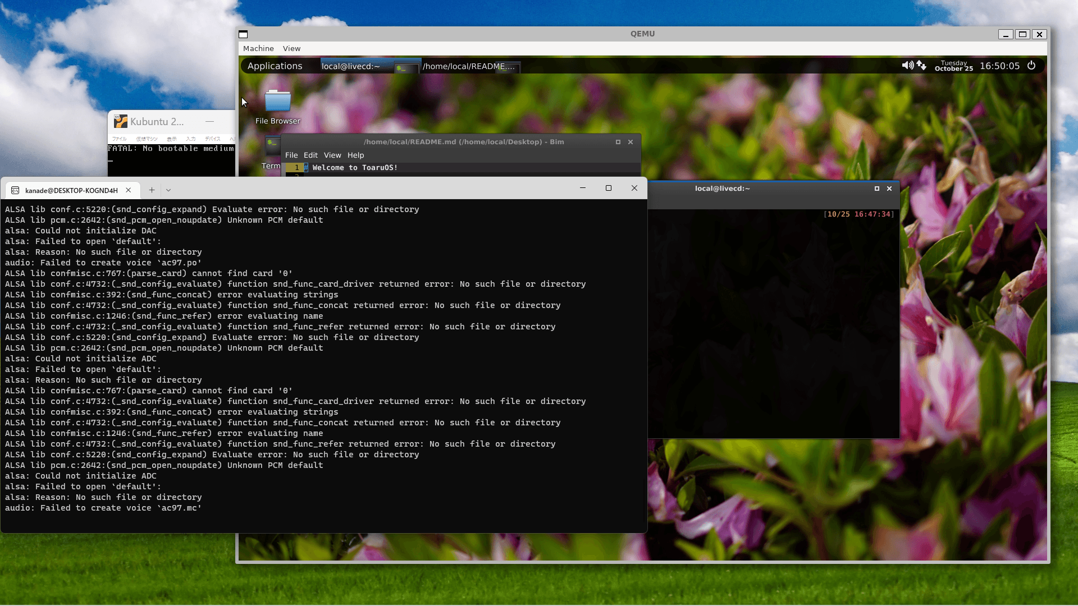
Task: Open the Help menu in Bim
Action: pyautogui.click(x=355, y=155)
